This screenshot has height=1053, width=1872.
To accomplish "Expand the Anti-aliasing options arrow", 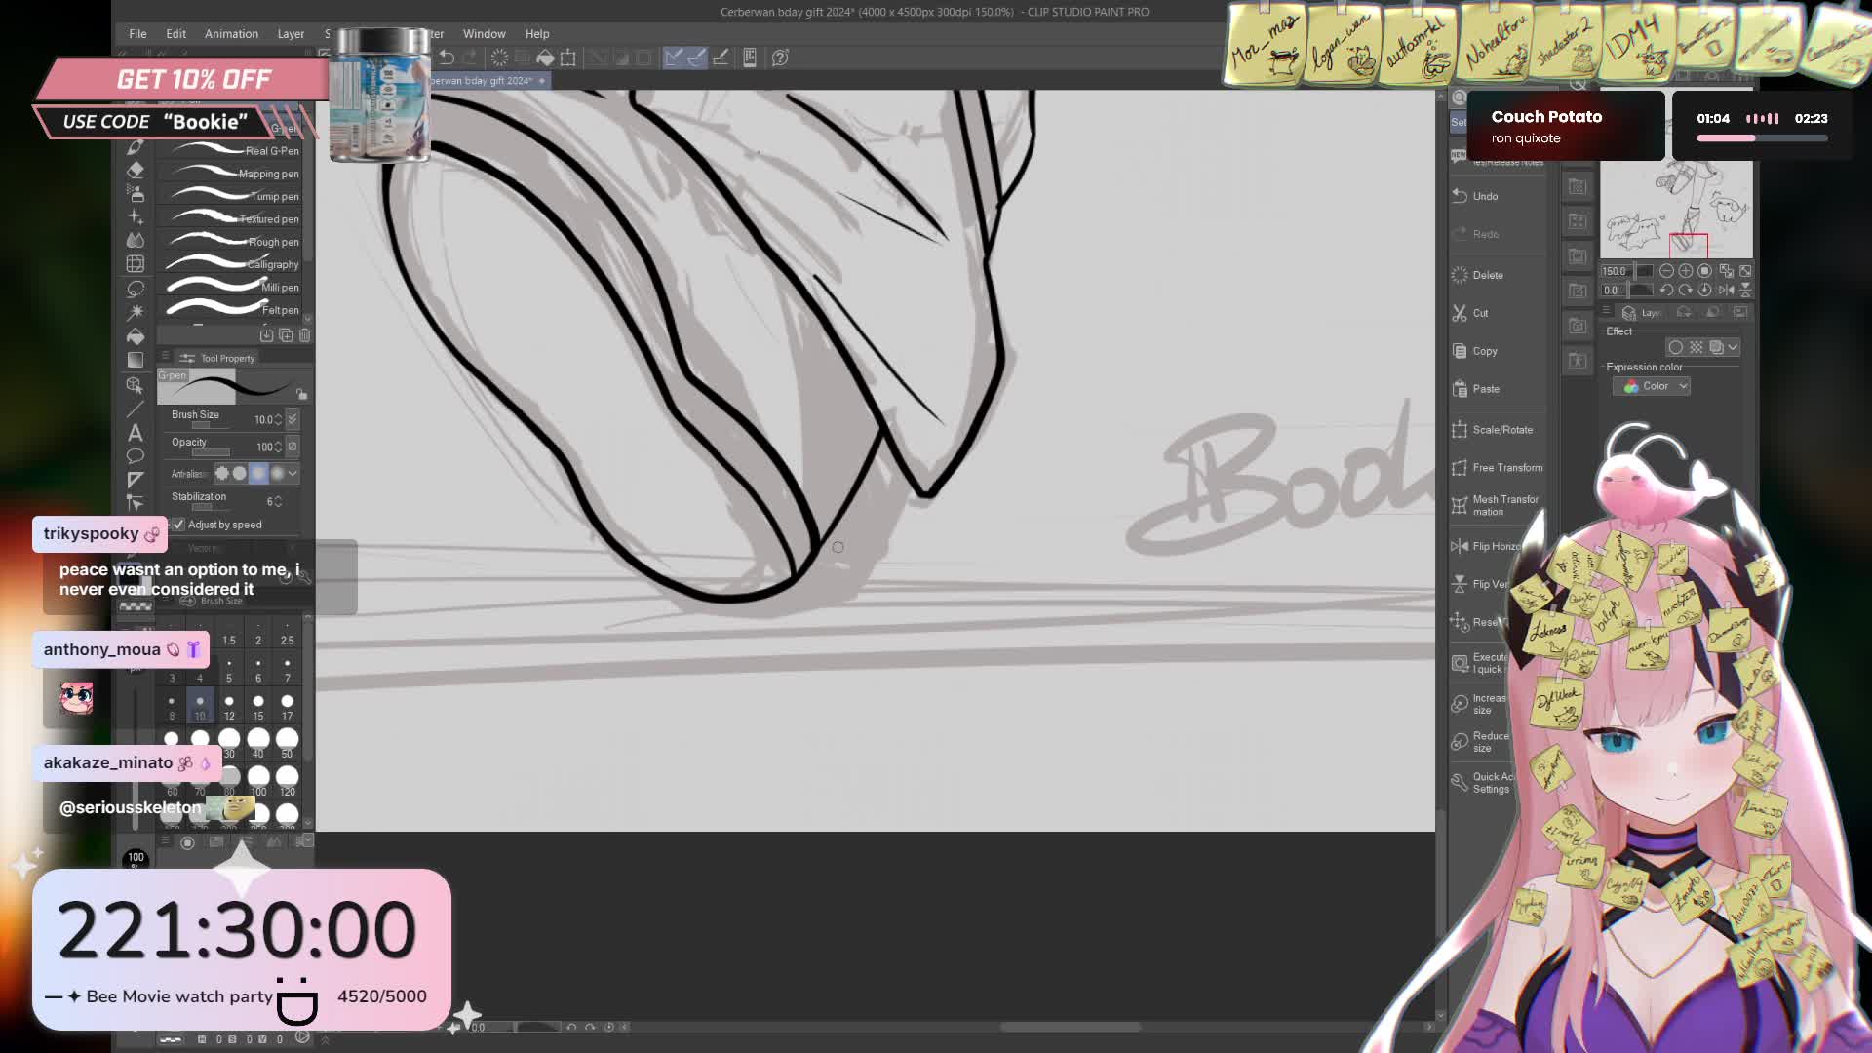I will click(x=292, y=473).
